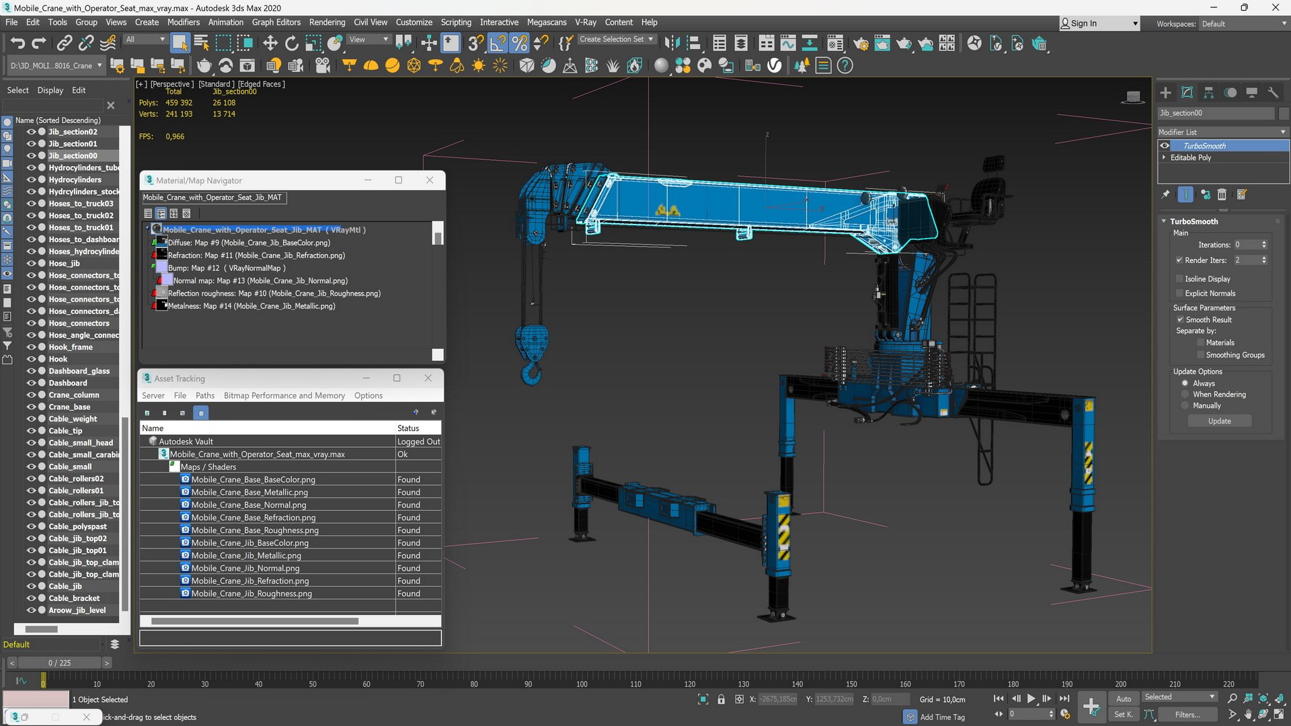Toggle the Render Iters checkbox

pyautogui.click(x=1179, y=260)
